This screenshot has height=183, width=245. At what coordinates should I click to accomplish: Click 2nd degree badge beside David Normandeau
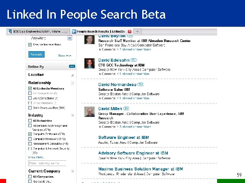tap(141, 84)
